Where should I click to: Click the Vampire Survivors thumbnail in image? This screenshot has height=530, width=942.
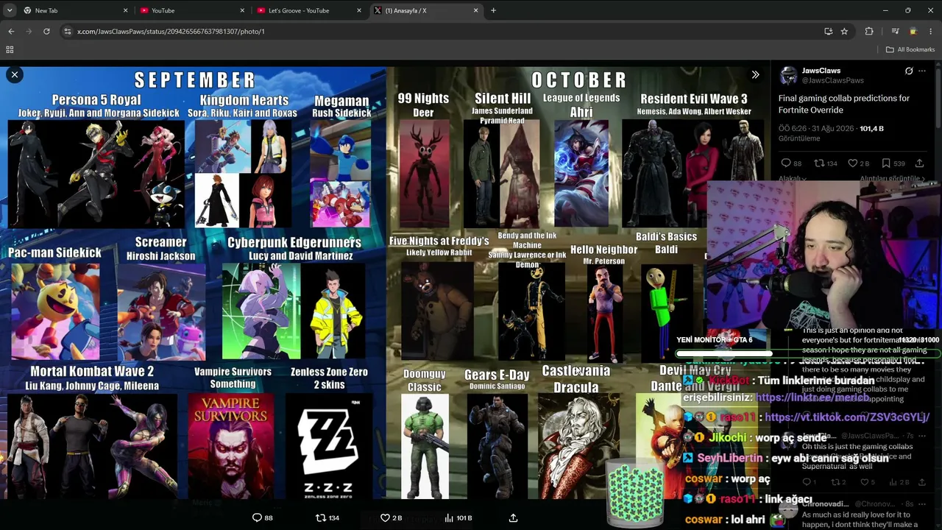pyautogui.click(x=231, y=446)
